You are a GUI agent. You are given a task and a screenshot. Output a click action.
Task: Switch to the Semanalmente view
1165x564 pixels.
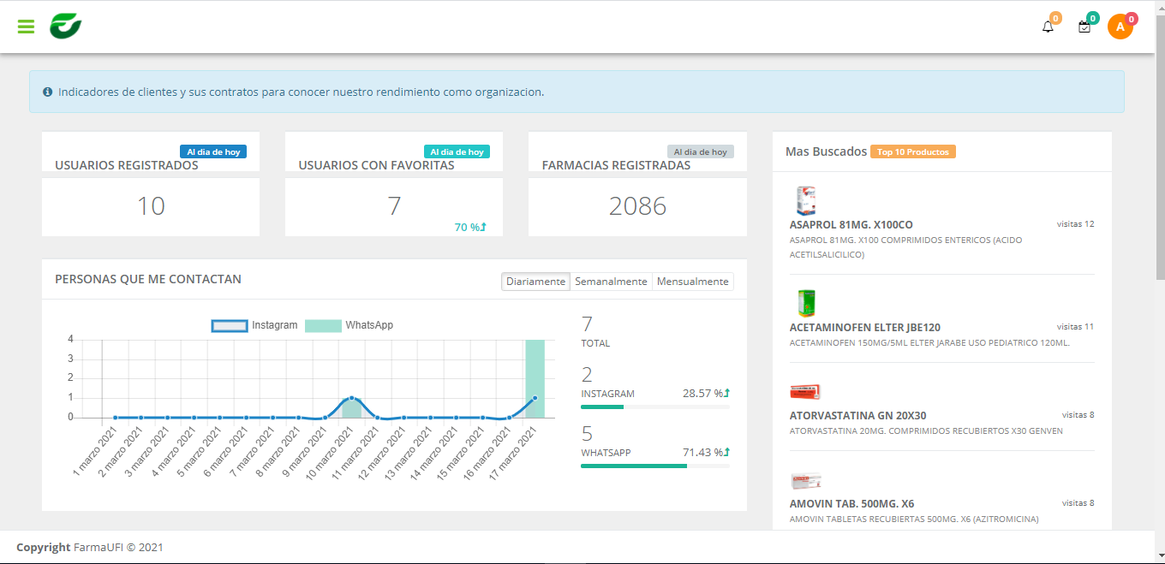point(611,282)
